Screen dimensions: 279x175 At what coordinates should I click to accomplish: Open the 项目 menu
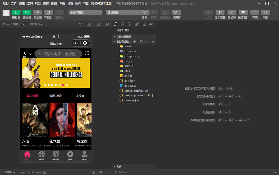(6, 3)
